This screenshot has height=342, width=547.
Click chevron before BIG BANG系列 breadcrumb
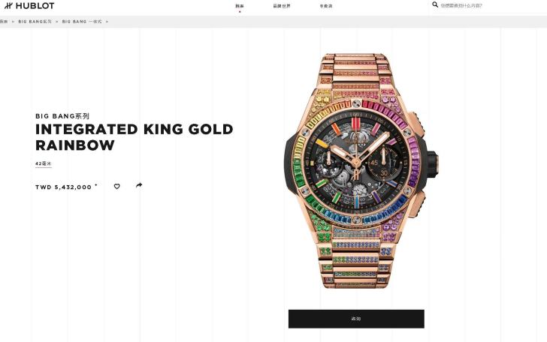(x=14, y=22)
